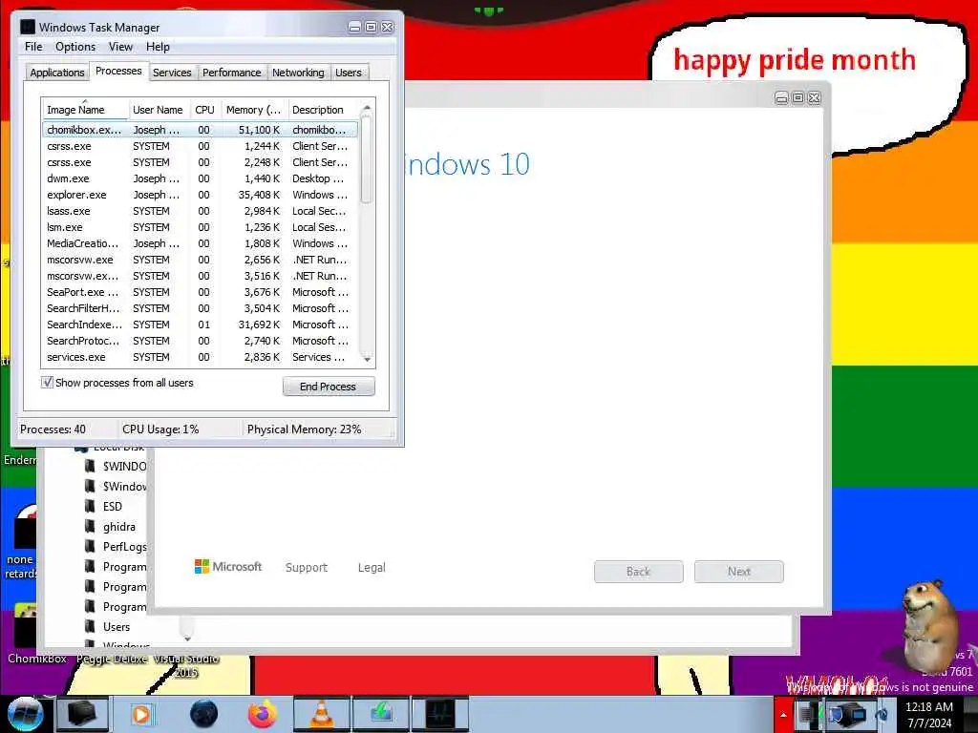
Task: Select the PerfLogs folder icon in Explorer
Action: pos(91,547)
